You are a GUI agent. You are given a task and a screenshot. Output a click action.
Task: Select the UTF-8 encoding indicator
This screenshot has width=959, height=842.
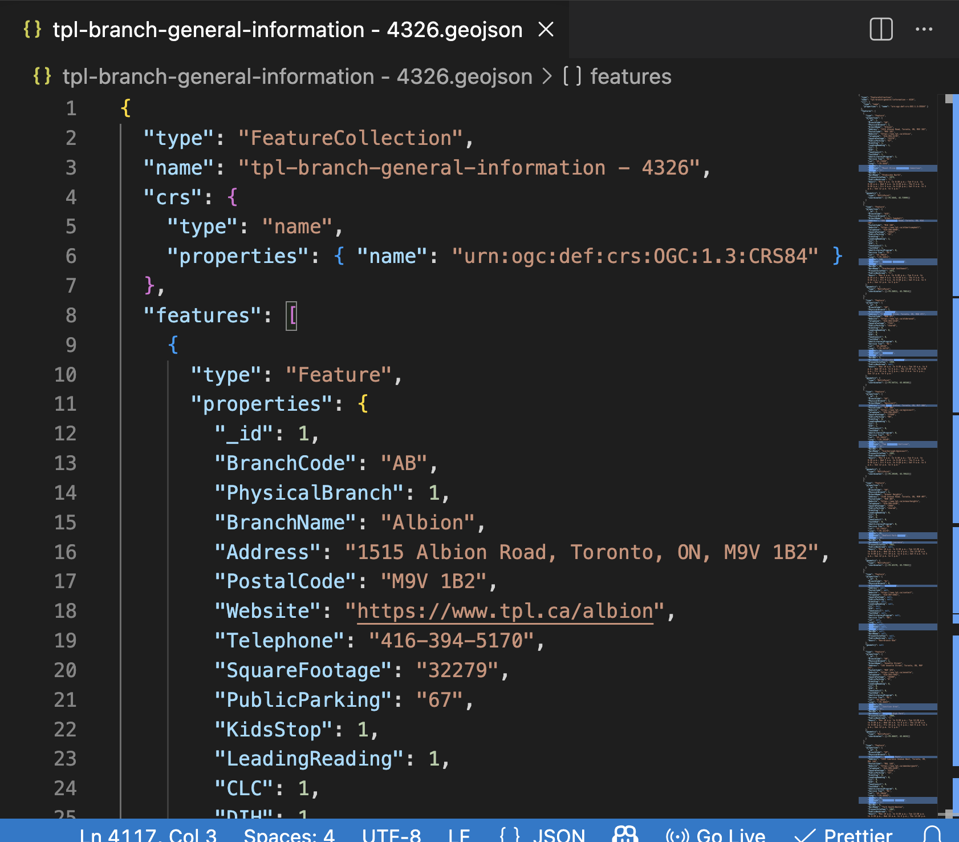pyautogui.click(x=391, y=835)
